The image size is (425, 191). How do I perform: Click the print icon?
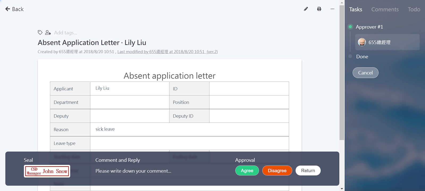(x=319, y=9)
